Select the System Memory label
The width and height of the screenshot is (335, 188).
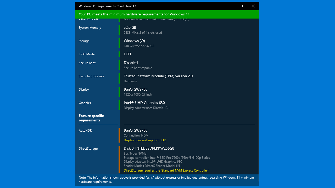[x=90, y=28]
